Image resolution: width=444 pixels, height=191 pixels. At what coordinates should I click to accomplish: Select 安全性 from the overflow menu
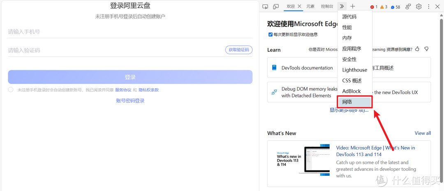355,59
